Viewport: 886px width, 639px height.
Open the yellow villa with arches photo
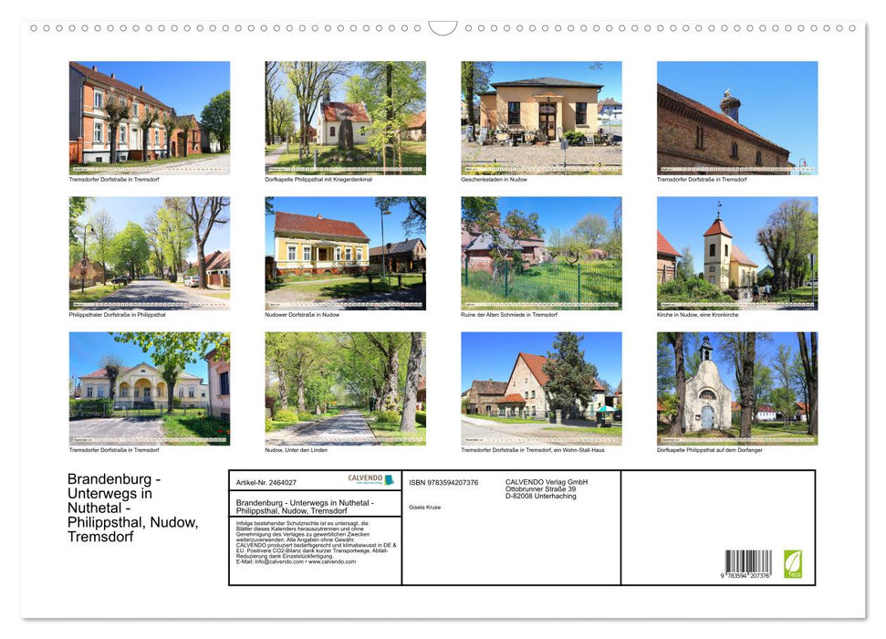[150, 389]
